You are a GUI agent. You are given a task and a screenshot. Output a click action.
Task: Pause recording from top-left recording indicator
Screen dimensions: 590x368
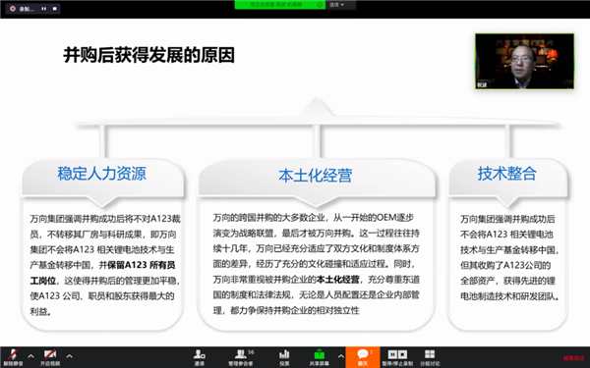44,8
